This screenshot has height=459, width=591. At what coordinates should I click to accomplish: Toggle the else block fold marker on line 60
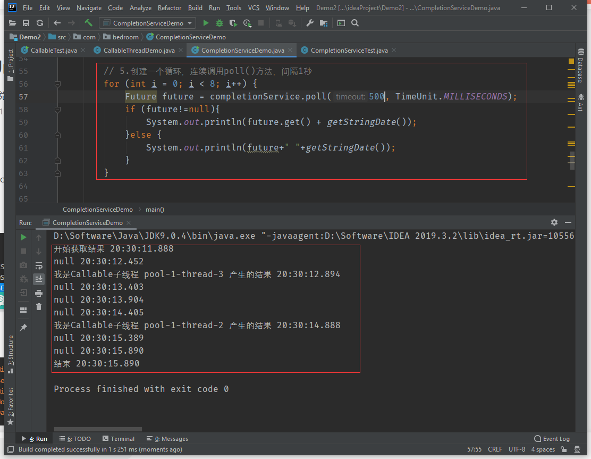pyautogui.click(x=58, y=135)
